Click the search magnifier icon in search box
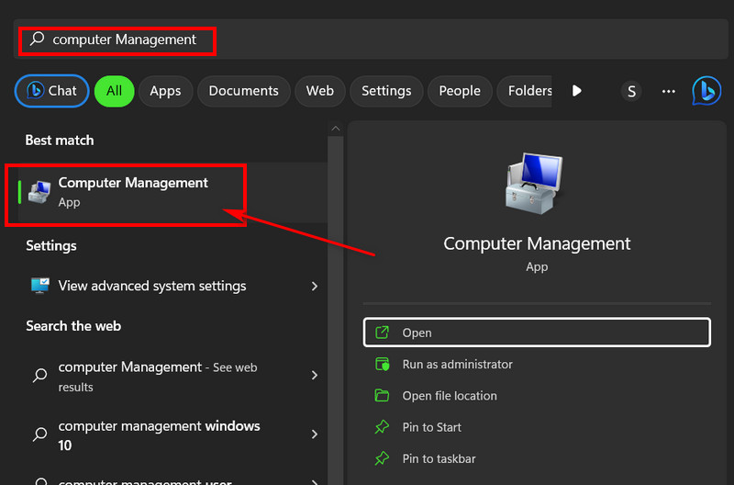Viewport: 734px width, 485px height. pos(37,39)
